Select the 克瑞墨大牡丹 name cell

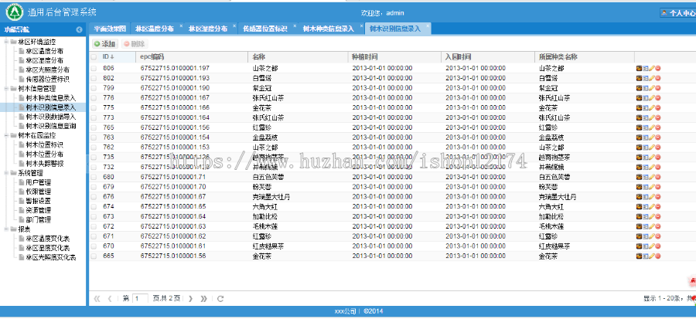point(271,196)
